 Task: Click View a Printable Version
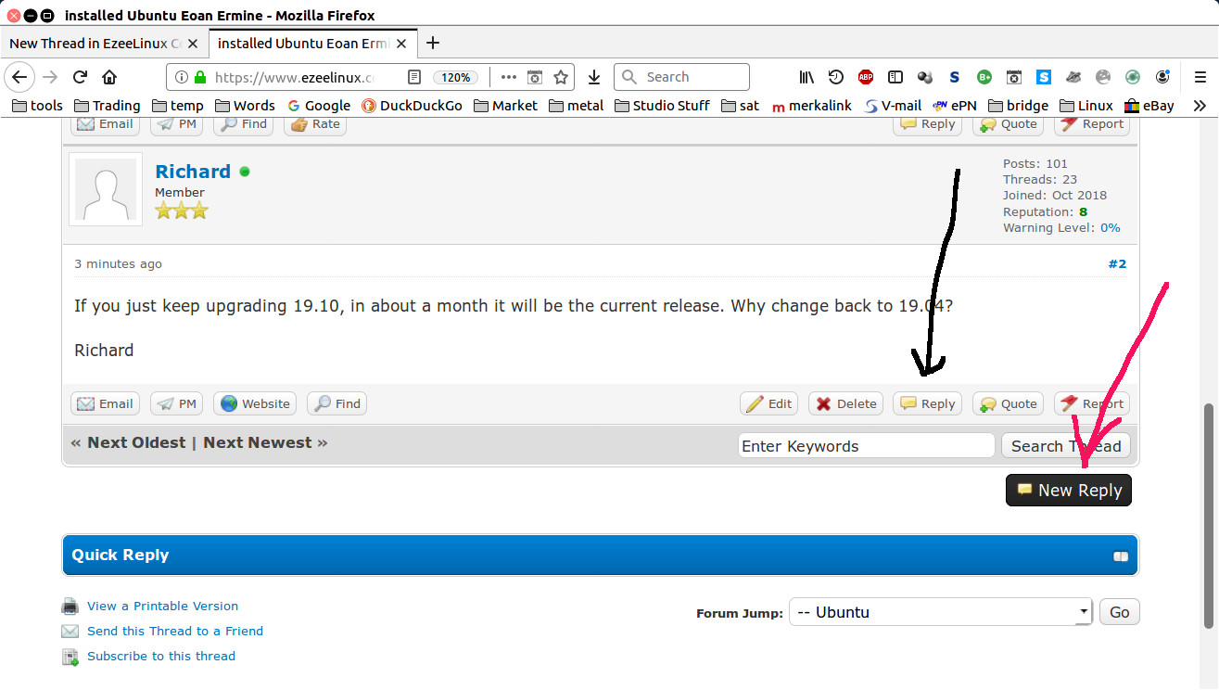(162, 607)
